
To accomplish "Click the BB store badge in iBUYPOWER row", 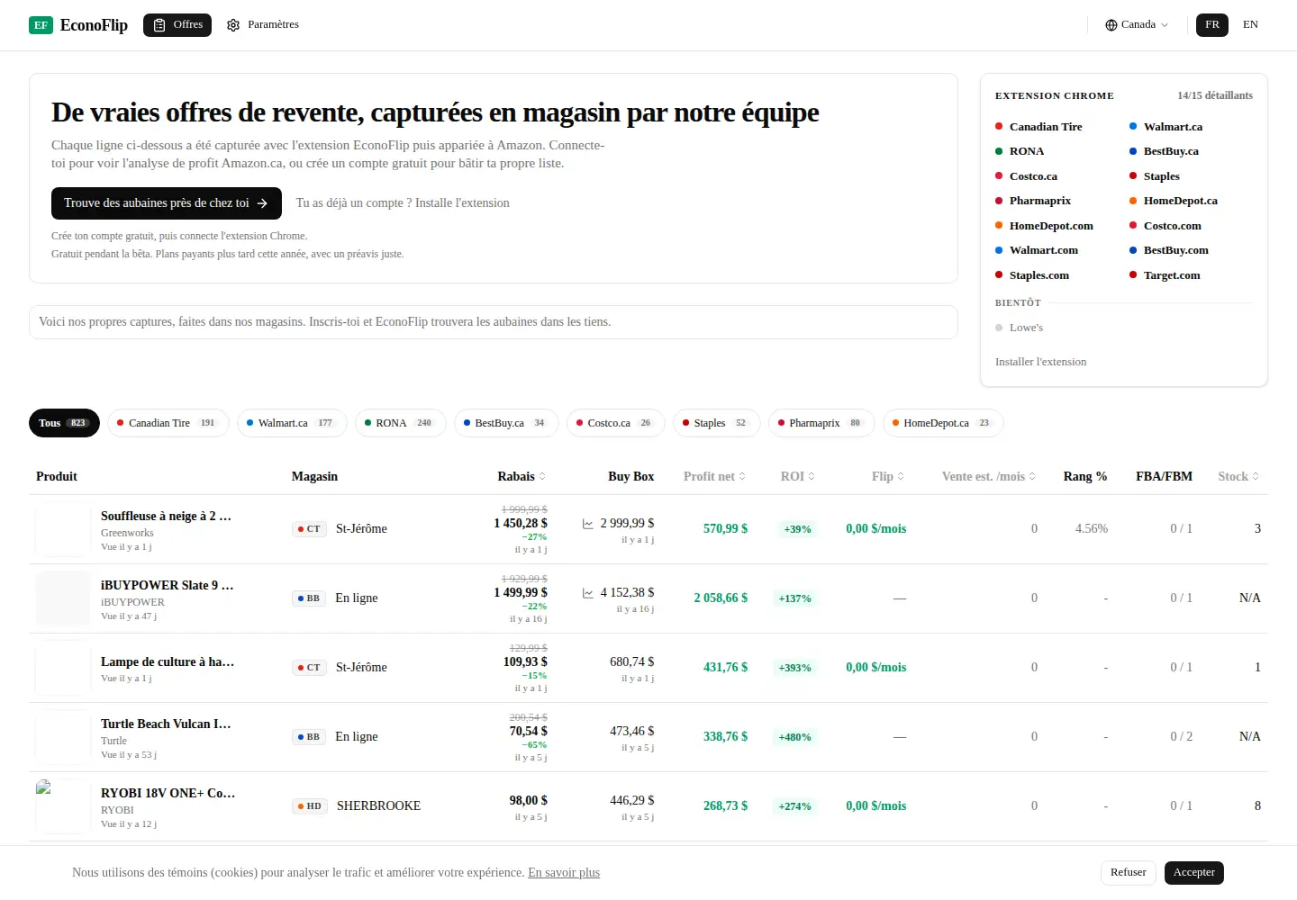I will coord(309,598).
